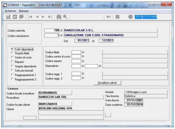This screenshot has width=175, height=129.
Task: Click the binoculars search icon
Action: [59, 17]
